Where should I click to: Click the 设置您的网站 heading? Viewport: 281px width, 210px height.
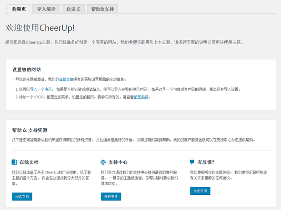click(x=27, y=69)
